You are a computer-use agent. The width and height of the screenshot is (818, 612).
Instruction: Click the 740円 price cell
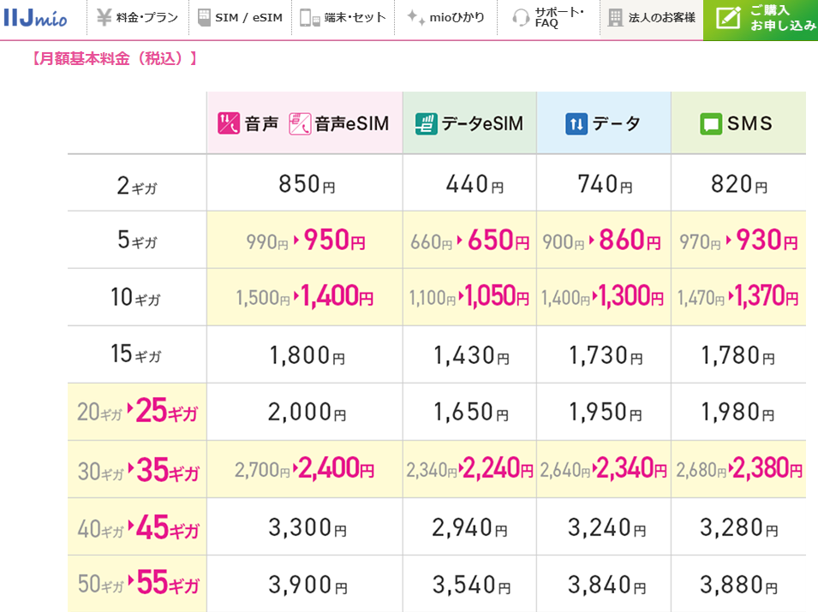click(606, 184)
